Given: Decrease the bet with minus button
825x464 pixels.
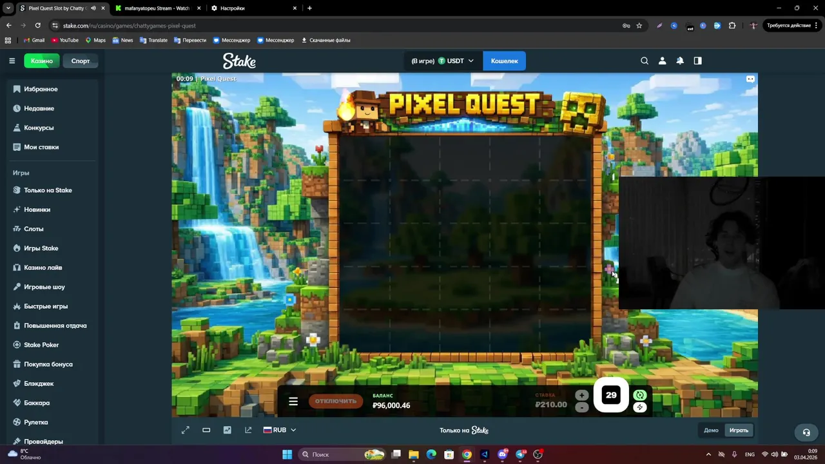Looking at the screenshot, I should coord(581,407).
